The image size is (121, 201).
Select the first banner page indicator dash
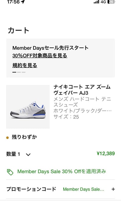(x=14, y=72)
